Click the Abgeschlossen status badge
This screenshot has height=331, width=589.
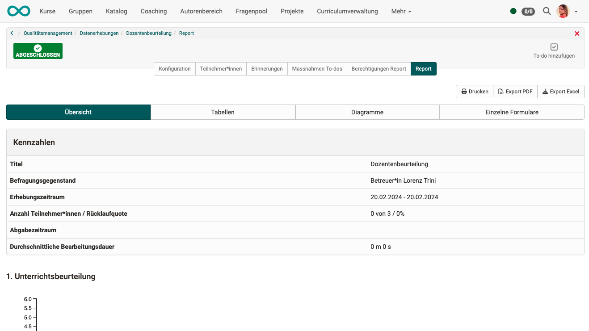pos(38,51)
